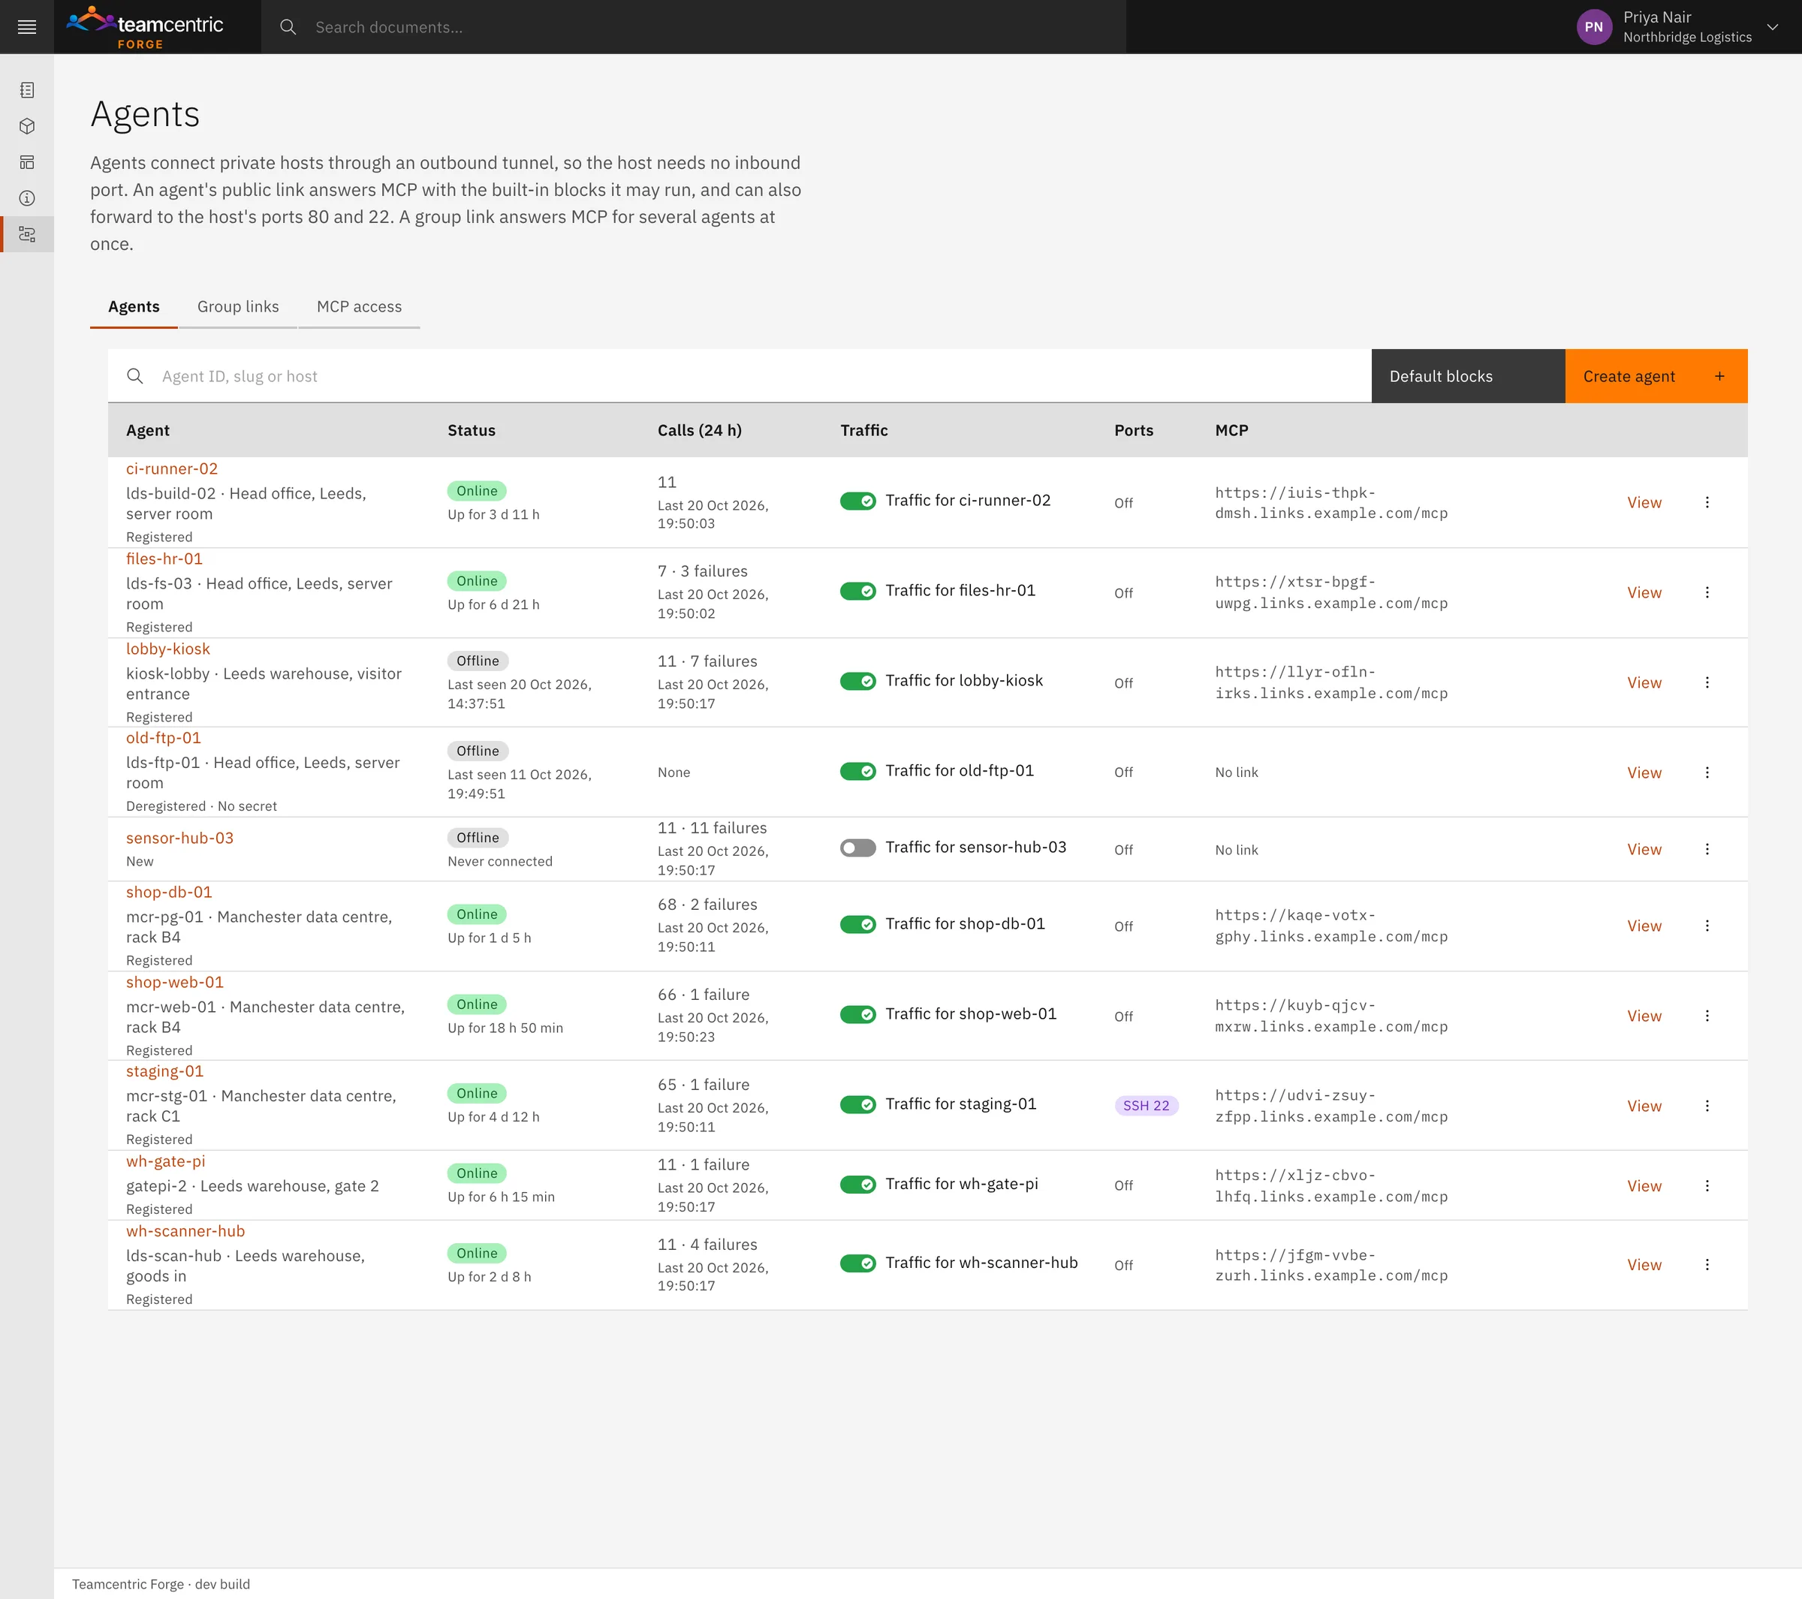
Task: Click the Teamcentric Forge logo
Action: point(146,27)
